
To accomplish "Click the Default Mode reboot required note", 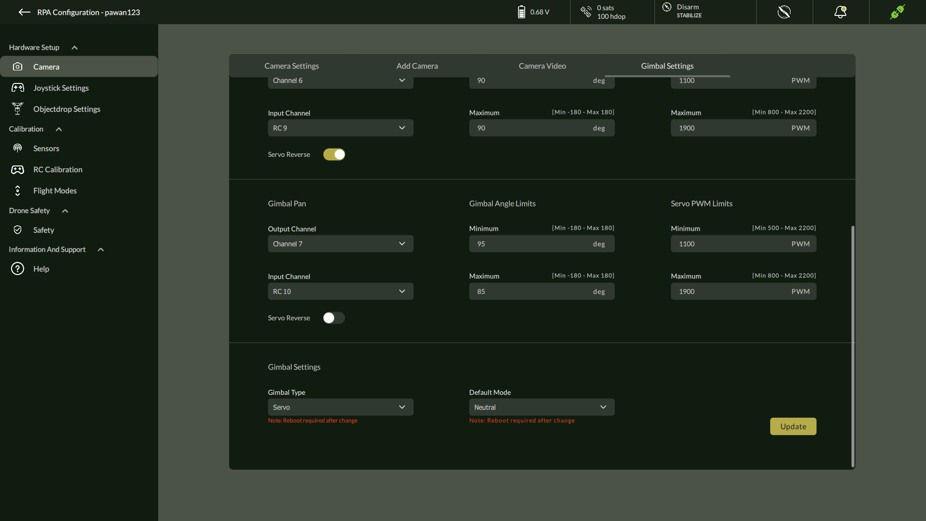I will coord(522,421).
